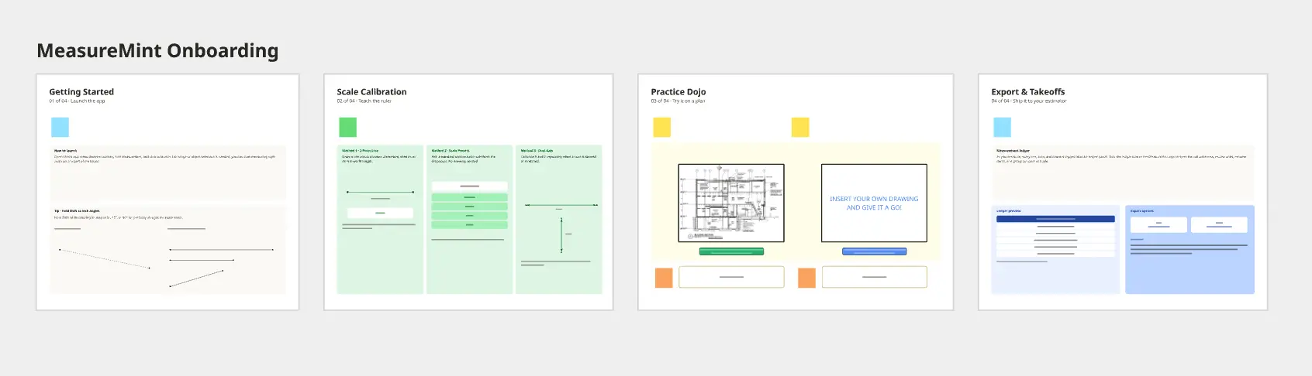
Task: Click the 'INSERT YOUR OWN DRAWING AND GIVE IT A GO!' box
Action: [x=874, y=203]
